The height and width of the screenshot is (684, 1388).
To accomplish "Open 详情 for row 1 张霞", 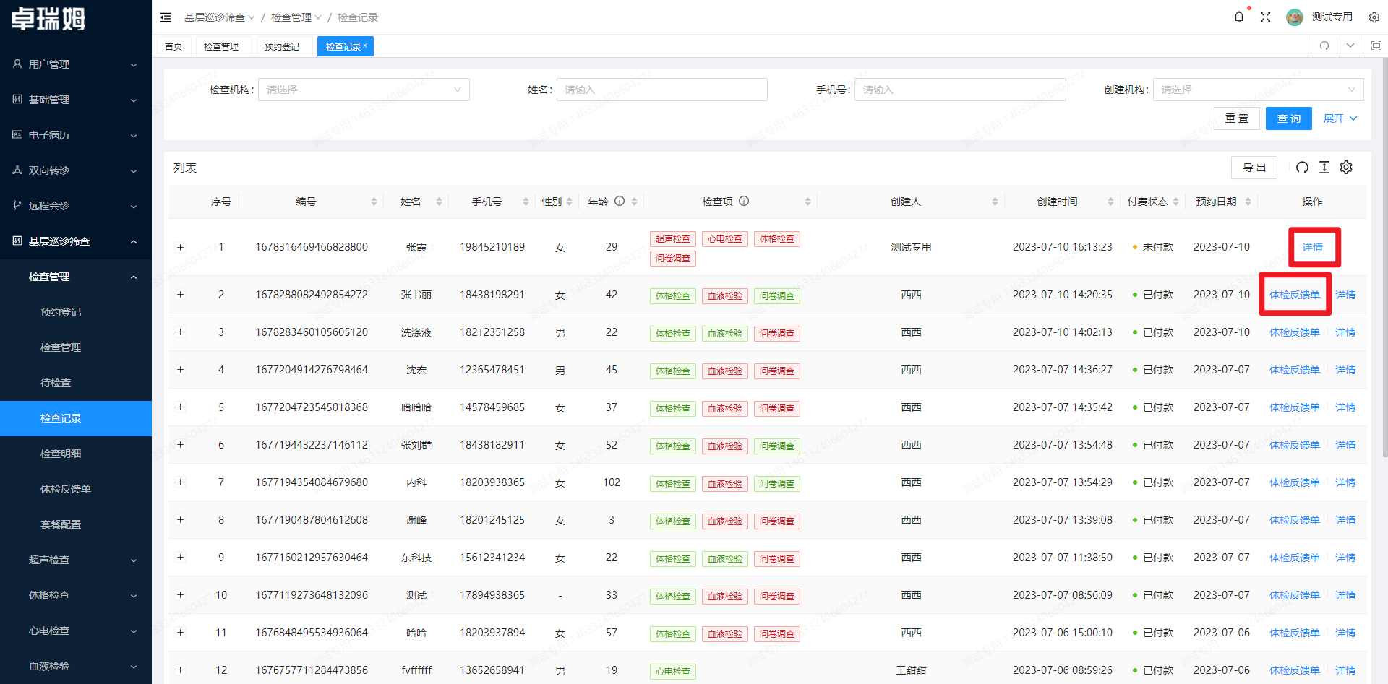I will (x=1313, y=247).
